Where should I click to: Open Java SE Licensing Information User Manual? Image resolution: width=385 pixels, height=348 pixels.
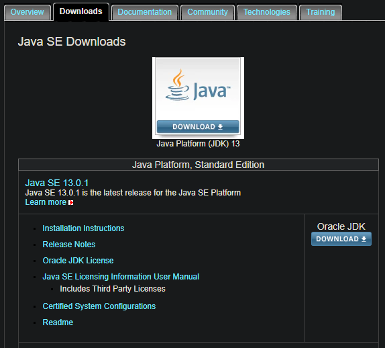coord(121,277)
